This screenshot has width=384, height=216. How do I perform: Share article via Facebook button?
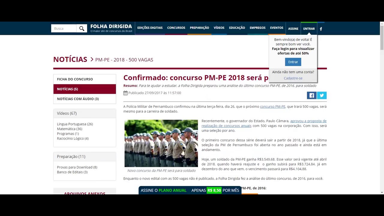pyautogui.click(x=312, y=95)
